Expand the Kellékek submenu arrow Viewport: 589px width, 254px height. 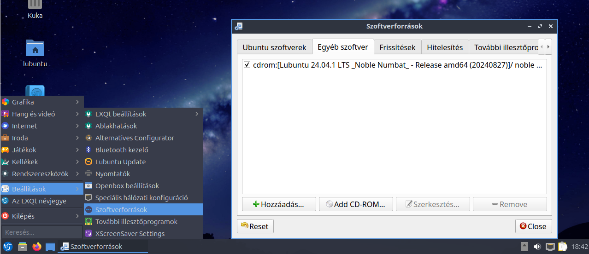coord(77,162)
